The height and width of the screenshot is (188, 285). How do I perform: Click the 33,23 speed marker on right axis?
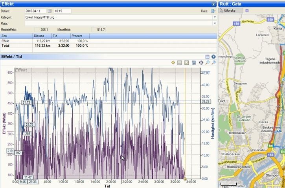(206, 101)
